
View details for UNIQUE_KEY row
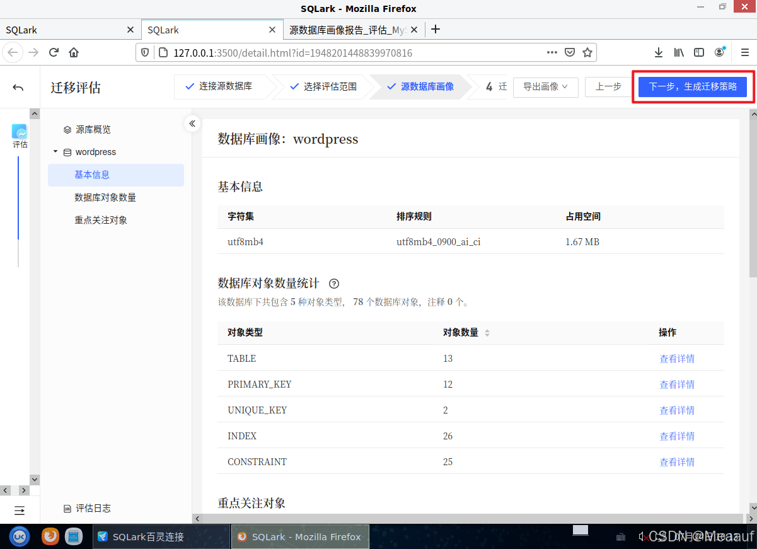tap(677, 410)
